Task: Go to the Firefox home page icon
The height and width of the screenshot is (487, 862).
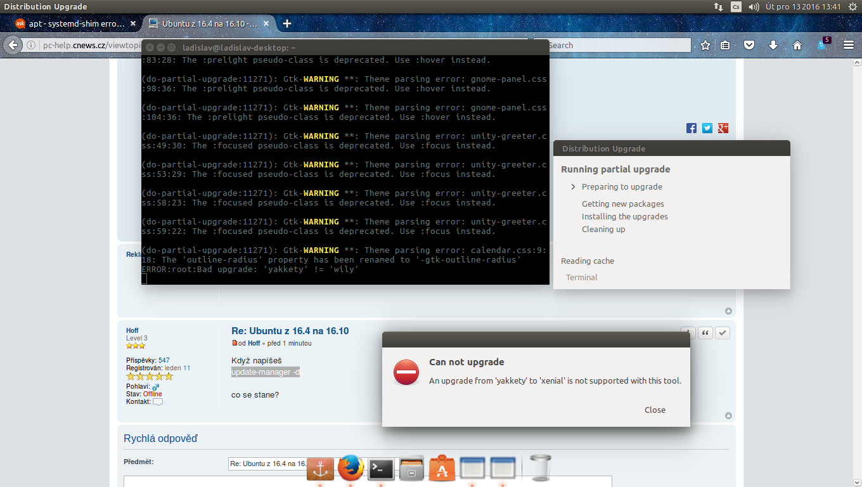Action: point(797,45)
